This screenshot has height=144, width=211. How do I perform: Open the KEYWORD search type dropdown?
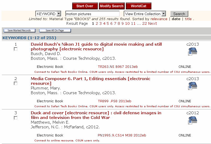[48, 14]
